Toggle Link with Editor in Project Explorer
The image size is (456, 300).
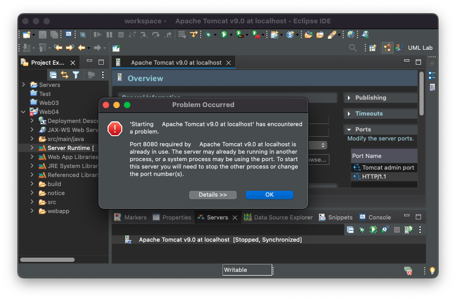tap(65, 75)
